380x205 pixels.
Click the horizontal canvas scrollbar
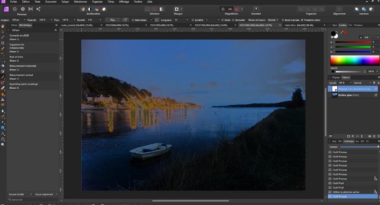tap(190, 201)
